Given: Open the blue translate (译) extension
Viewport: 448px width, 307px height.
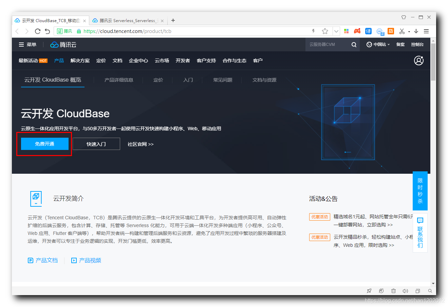Looking at the screenshot, I should 368,31.
